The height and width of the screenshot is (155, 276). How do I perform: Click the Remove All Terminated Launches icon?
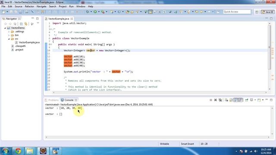(x=220, y=100)
